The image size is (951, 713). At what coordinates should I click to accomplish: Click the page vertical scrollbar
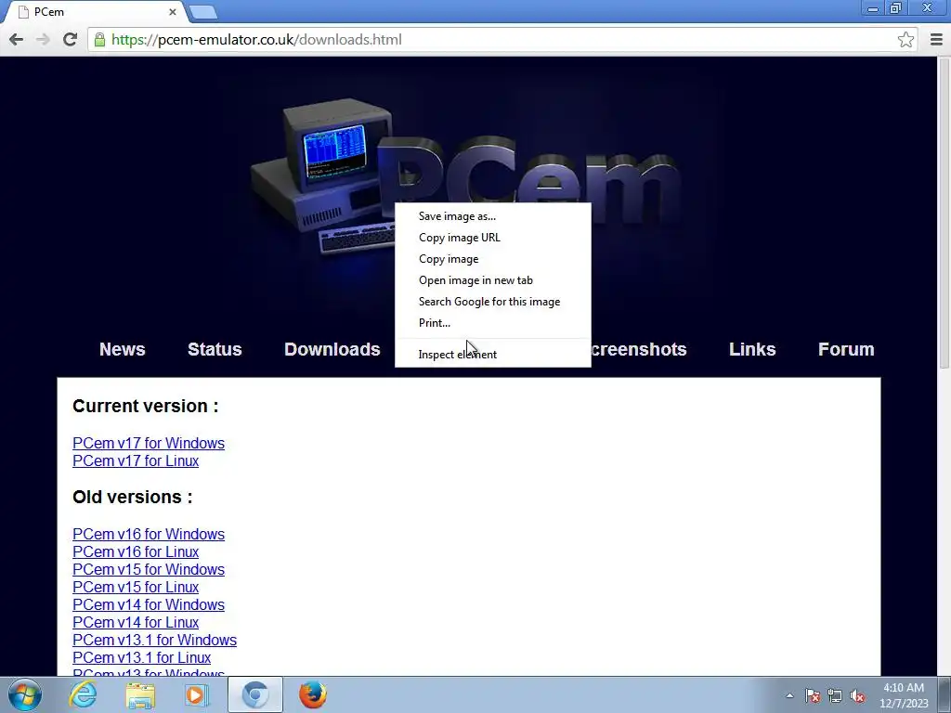(x=944, y=213)
